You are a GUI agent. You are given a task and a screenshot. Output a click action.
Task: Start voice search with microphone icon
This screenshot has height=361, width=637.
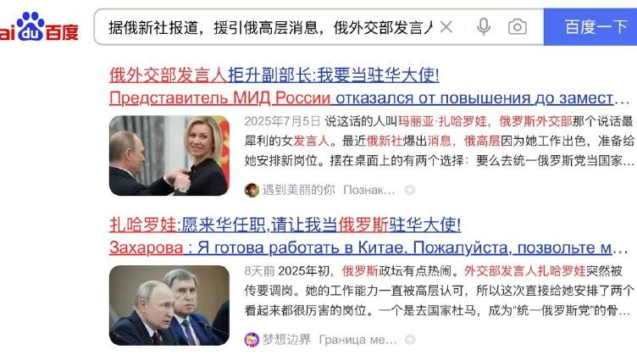click(484, 27)
